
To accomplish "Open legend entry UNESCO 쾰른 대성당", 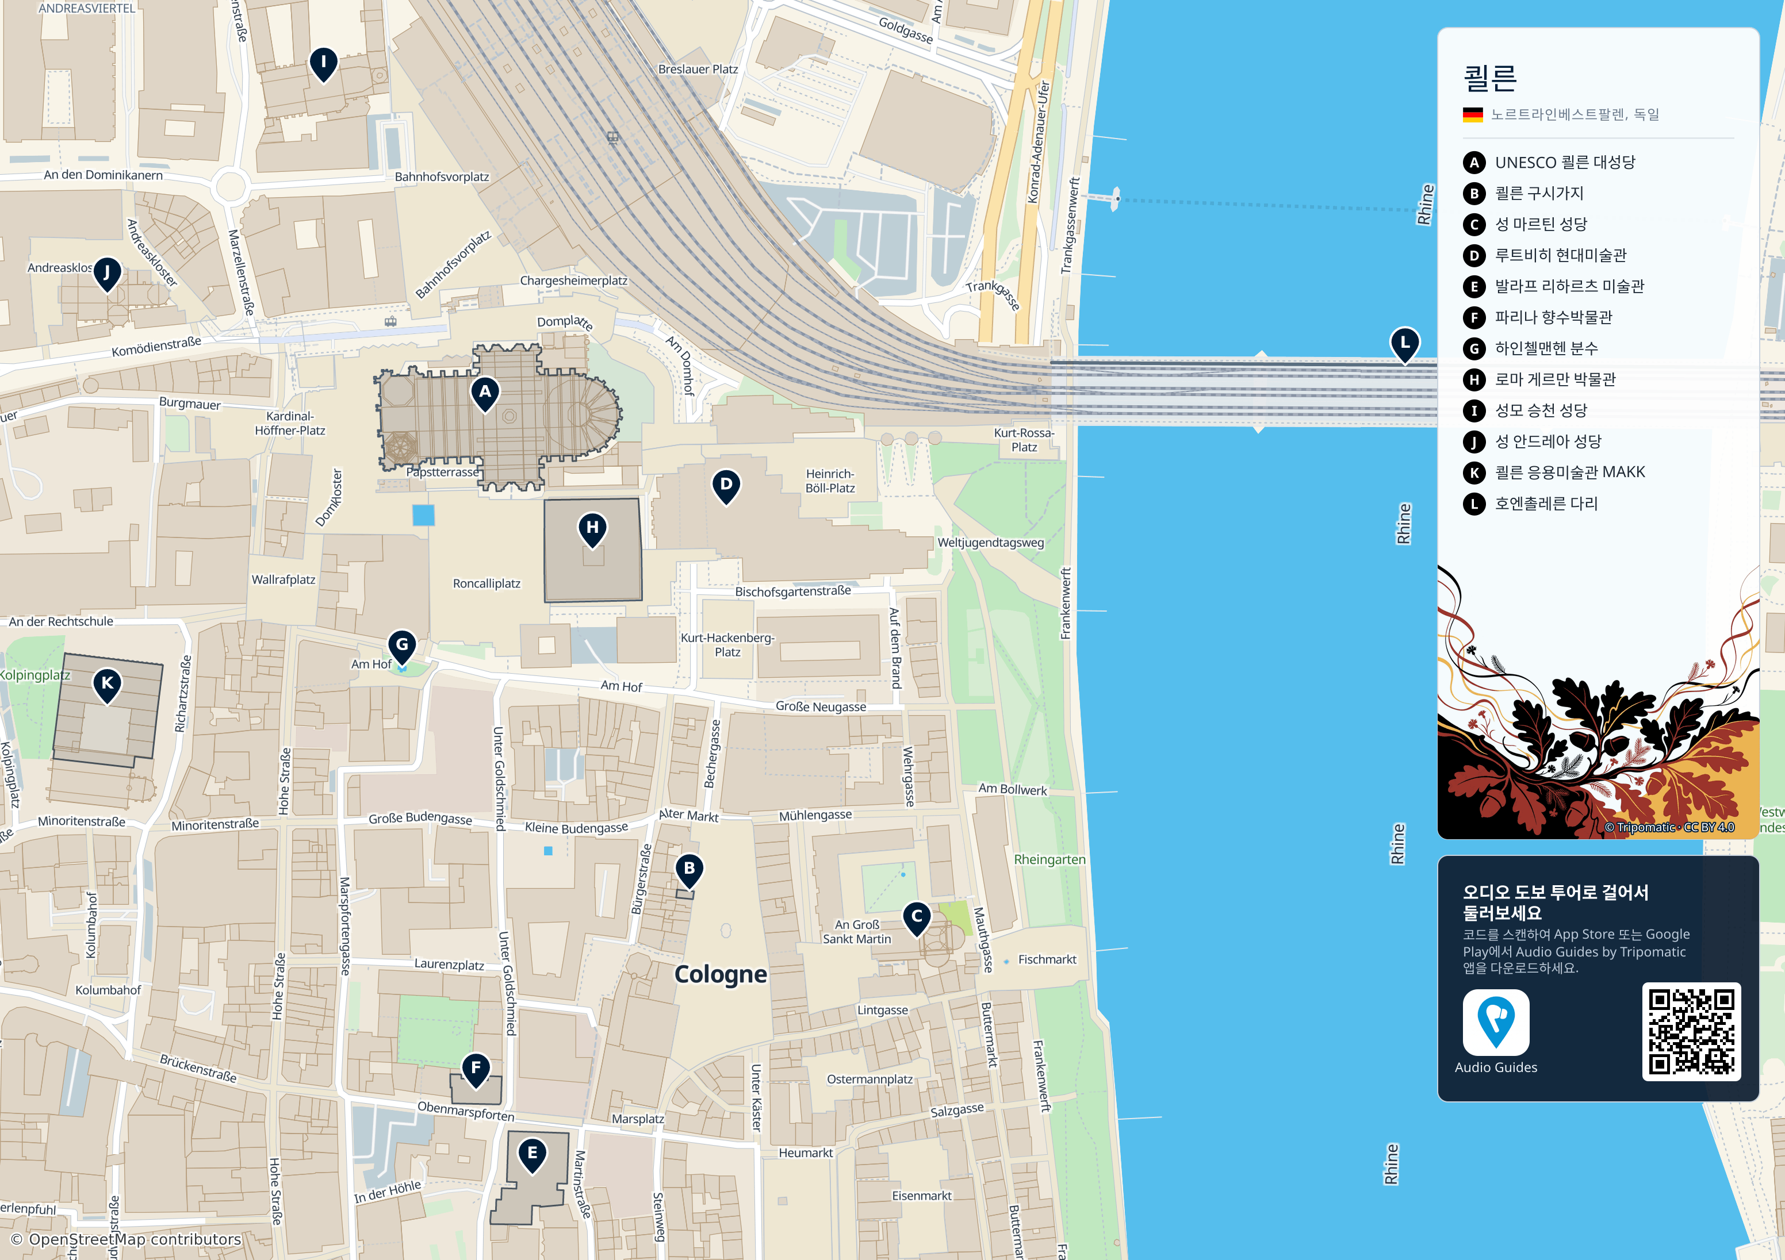I will (1550, 163).
